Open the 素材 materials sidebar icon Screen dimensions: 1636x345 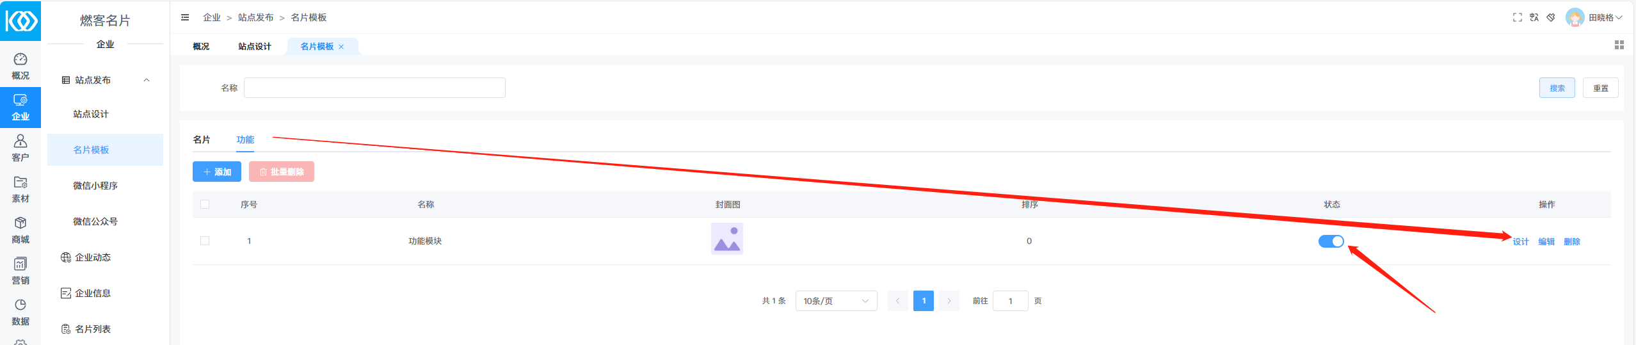pyautogui.click(x=20, y=189)
